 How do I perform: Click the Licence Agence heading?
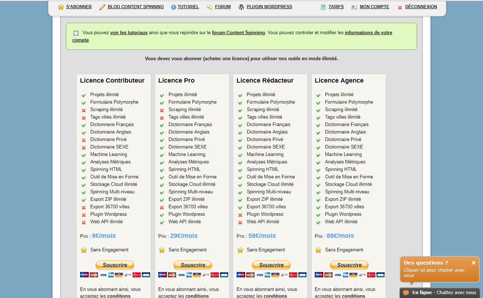[x=339, y=80]
